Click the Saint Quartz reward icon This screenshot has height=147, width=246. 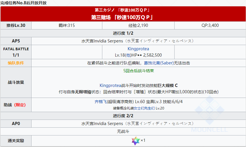[x=136, y=141]
